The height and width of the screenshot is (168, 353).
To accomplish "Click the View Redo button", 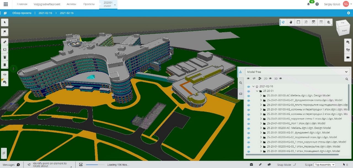I will tap(321, 22).
